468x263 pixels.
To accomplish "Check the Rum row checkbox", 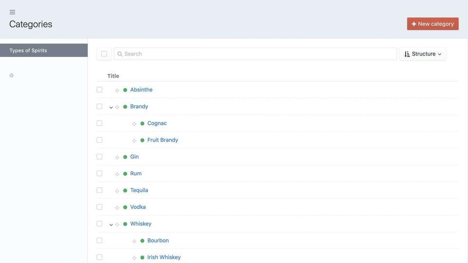I will tap(99, 173).
